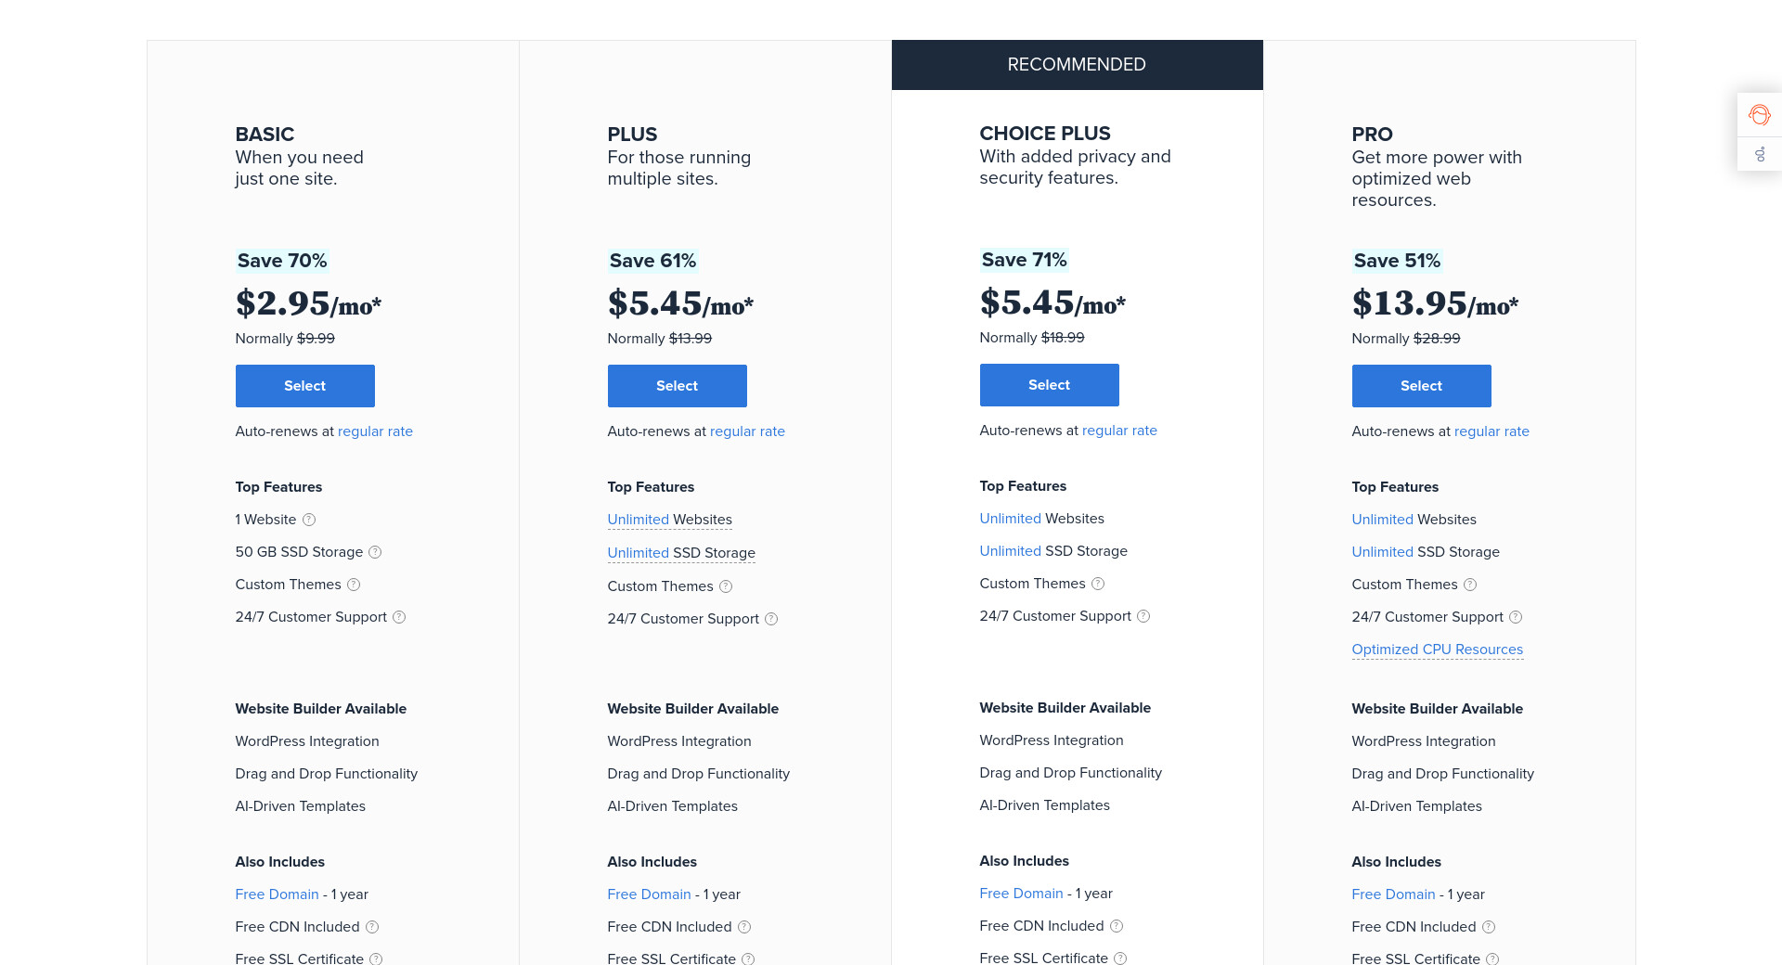The width and height of the screenshot is (1782, 965).
Task: Click help icon beside Basic 50 GB SSD Storage
Action: pos(375,552)
